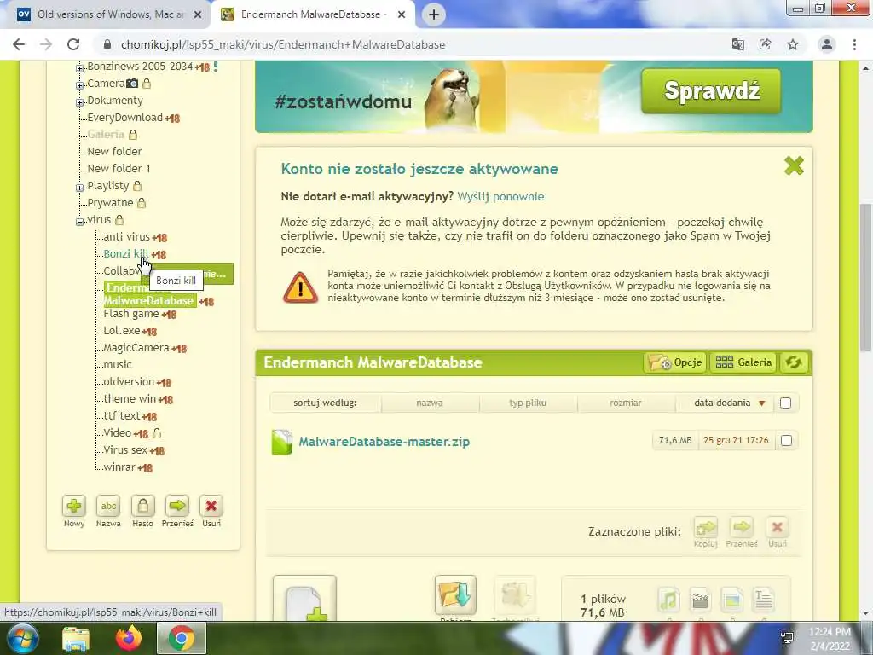Viewport: 873px width, 655px height.
Task: Click the Hasło padlock icon
Action: 142,506
